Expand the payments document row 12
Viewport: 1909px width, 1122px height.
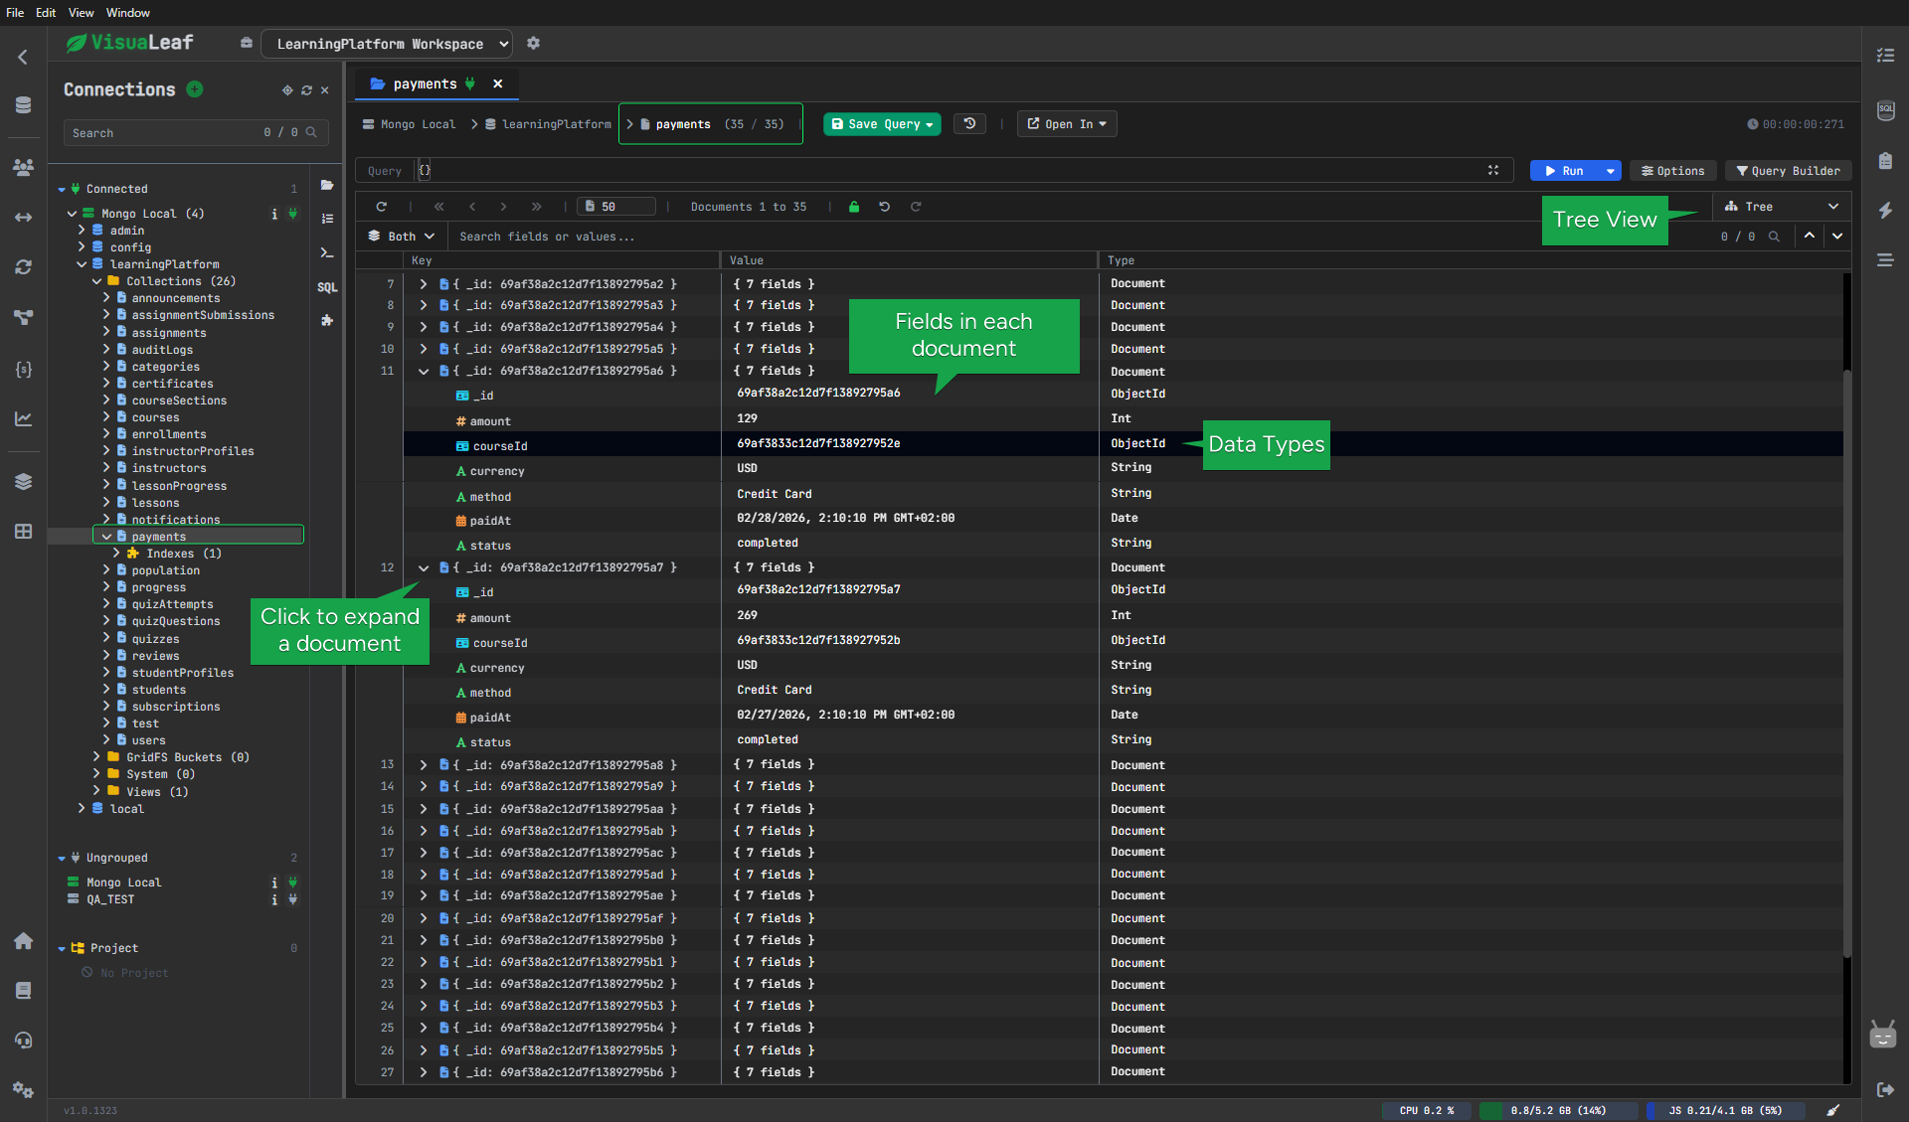click(424, 567)
